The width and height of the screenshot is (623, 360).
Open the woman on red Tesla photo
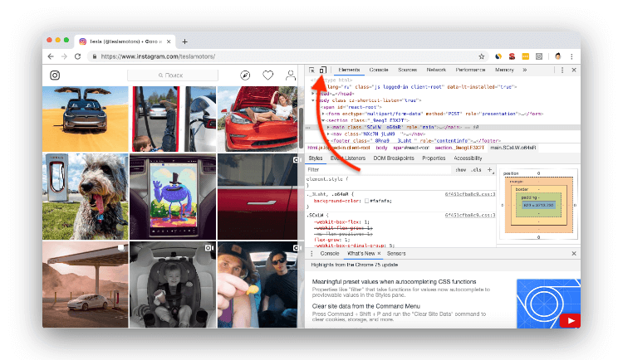click(258, 119)
